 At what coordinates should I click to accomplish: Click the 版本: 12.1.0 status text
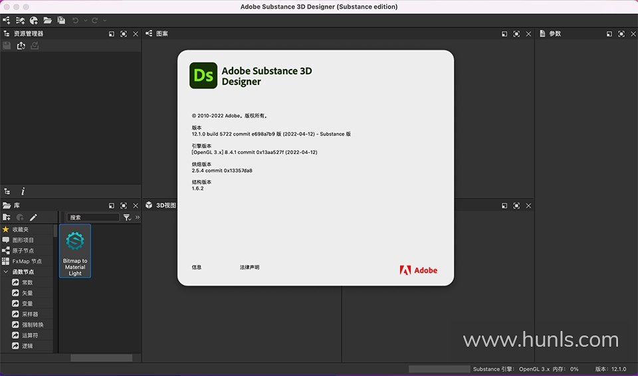611,369
